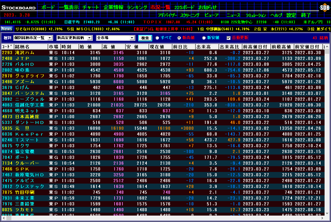Open the 市況一覧 menu

[160, 7]
